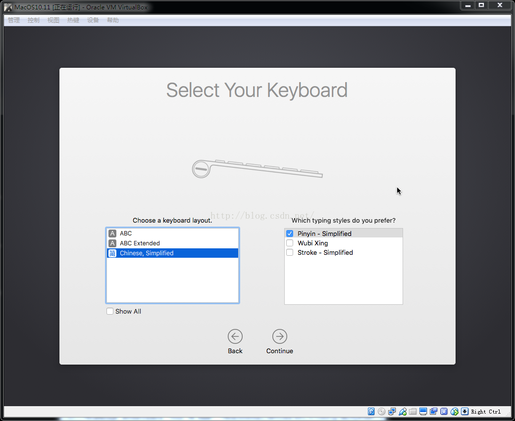Open the network adapters status icon
515x421 pixels.
pos(392,412)
